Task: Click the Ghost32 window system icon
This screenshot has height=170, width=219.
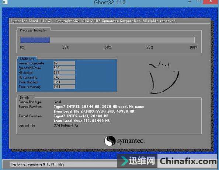Action: (x=5, y=2)
